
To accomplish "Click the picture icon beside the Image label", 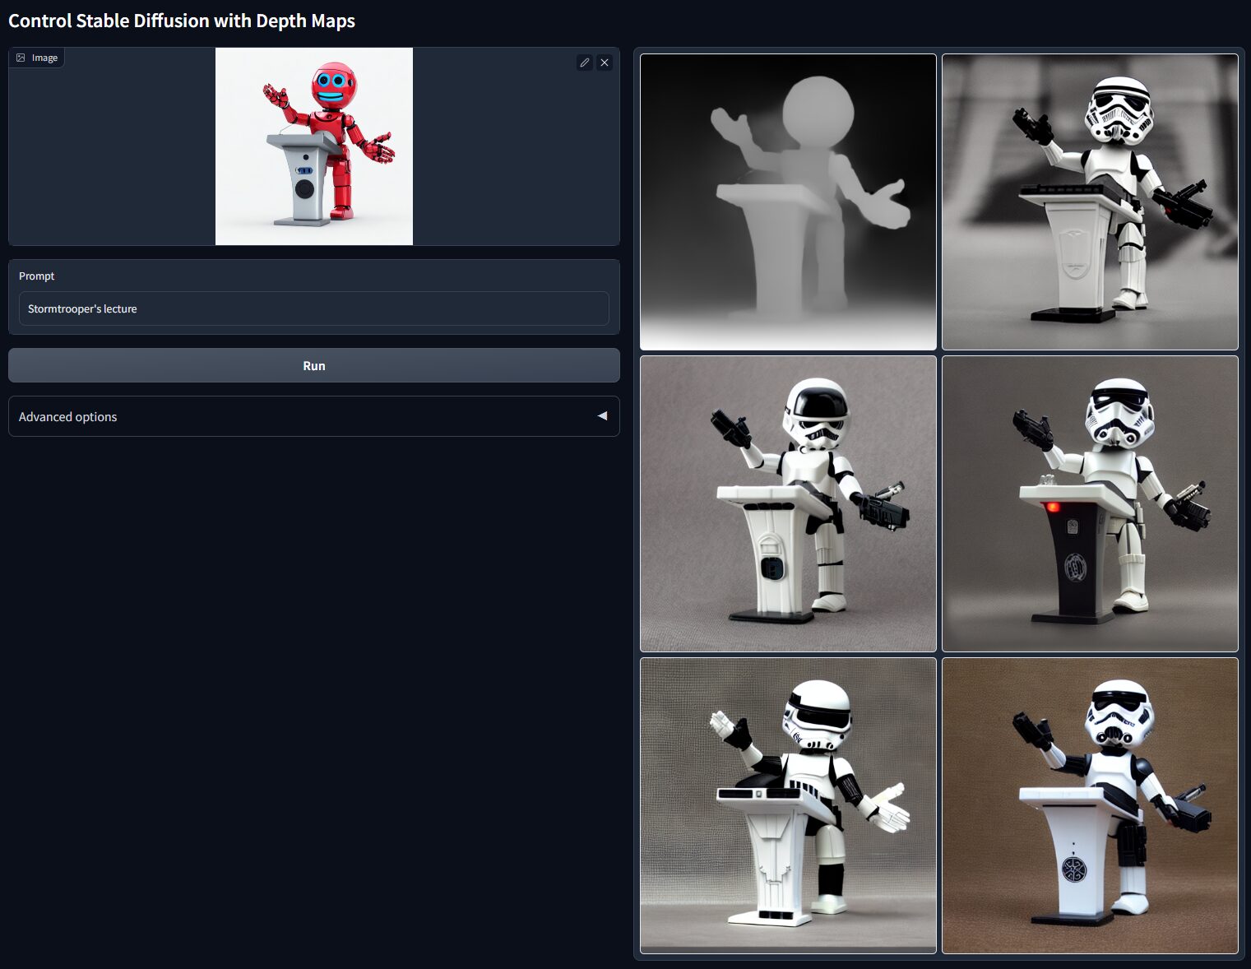I will (20, 57).
